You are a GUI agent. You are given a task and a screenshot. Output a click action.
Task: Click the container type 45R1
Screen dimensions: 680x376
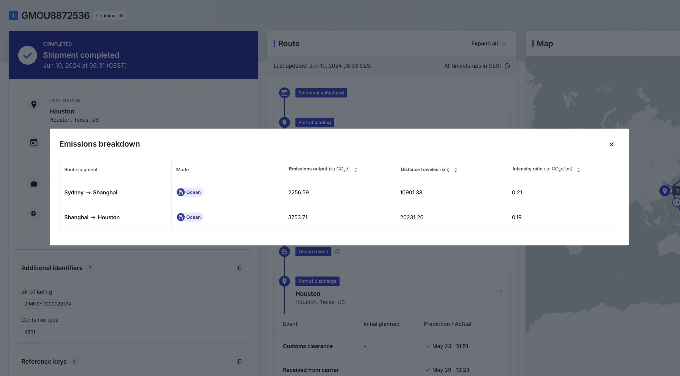click(x=30, y=332)
